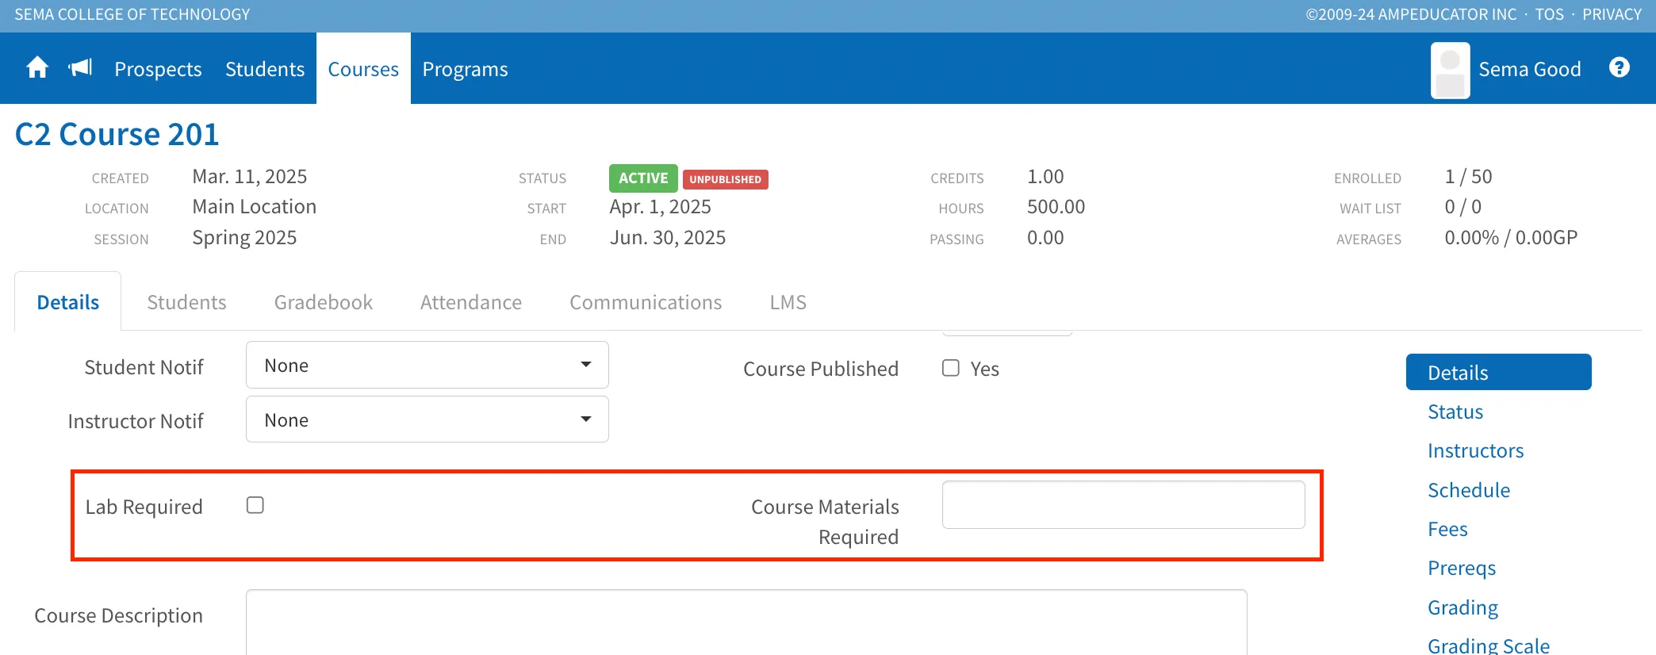
Task: Jump to the Schedule section link
Action: (x=1469, y=490)
